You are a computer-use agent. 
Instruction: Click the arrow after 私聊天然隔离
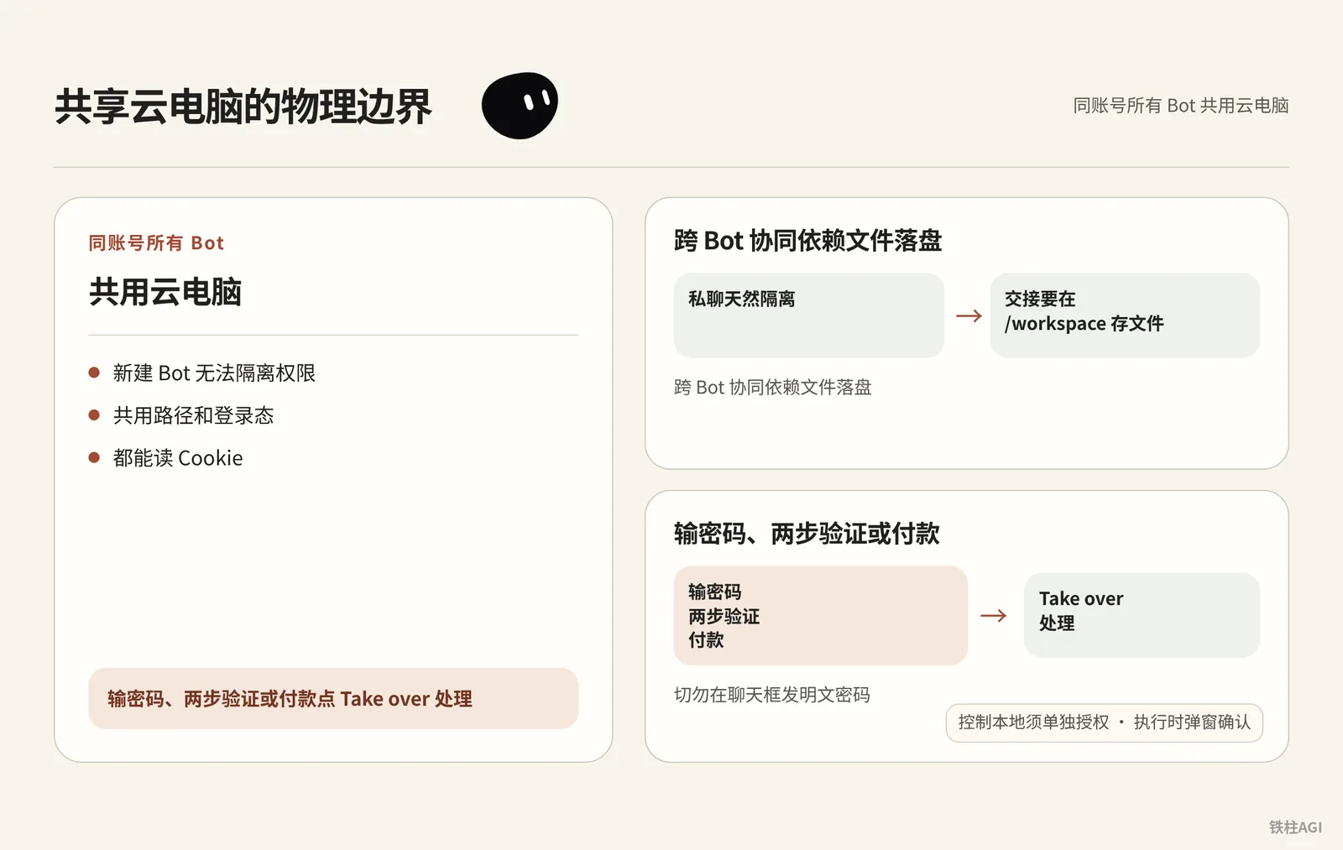click(969, 315)
